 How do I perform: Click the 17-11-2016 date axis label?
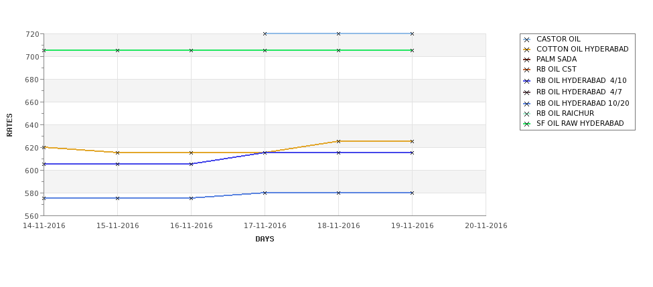click(x=265, y=226)
